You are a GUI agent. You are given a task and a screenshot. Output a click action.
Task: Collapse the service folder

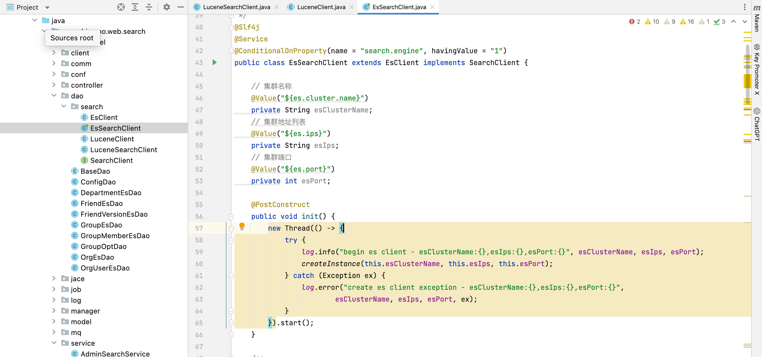point(54,343)
